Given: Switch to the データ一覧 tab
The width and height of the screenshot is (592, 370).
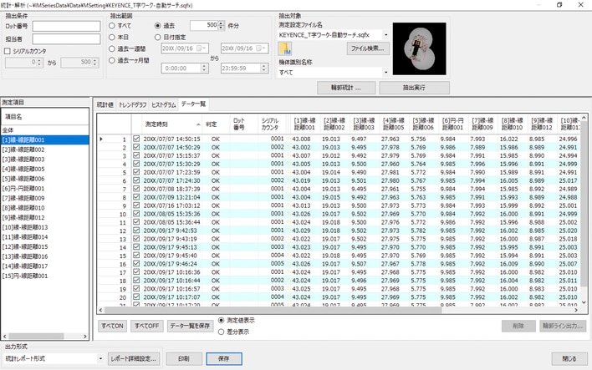Looking at the screenshot, I should pyautogui.click(x=193, y=104).
